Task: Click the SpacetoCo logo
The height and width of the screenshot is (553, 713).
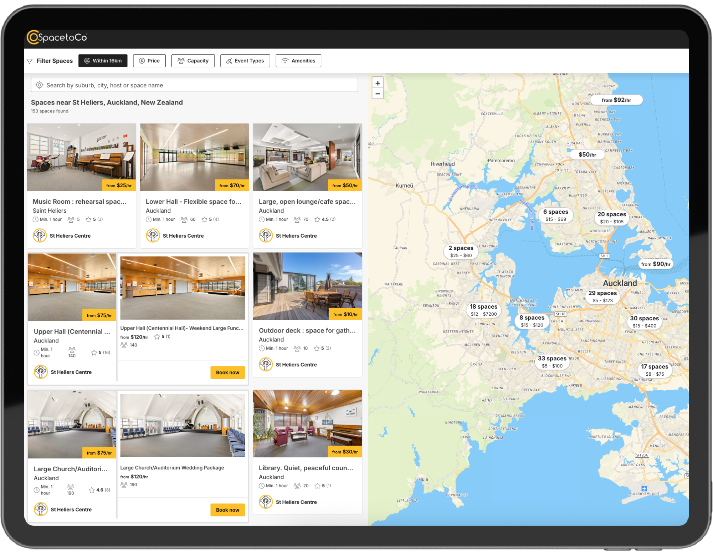Action: 57,37
